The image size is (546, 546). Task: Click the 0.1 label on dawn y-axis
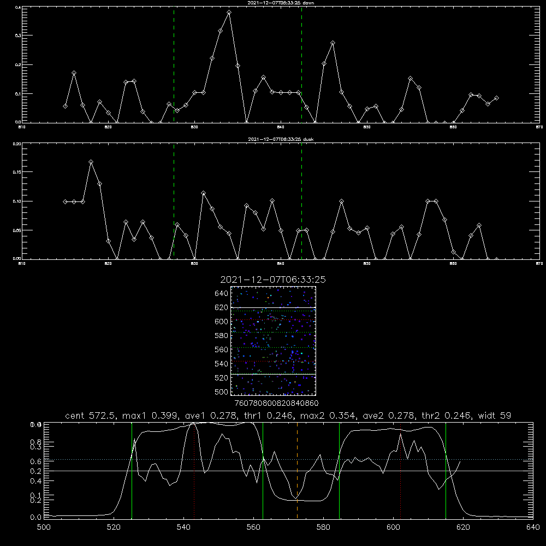coord(18,94)
